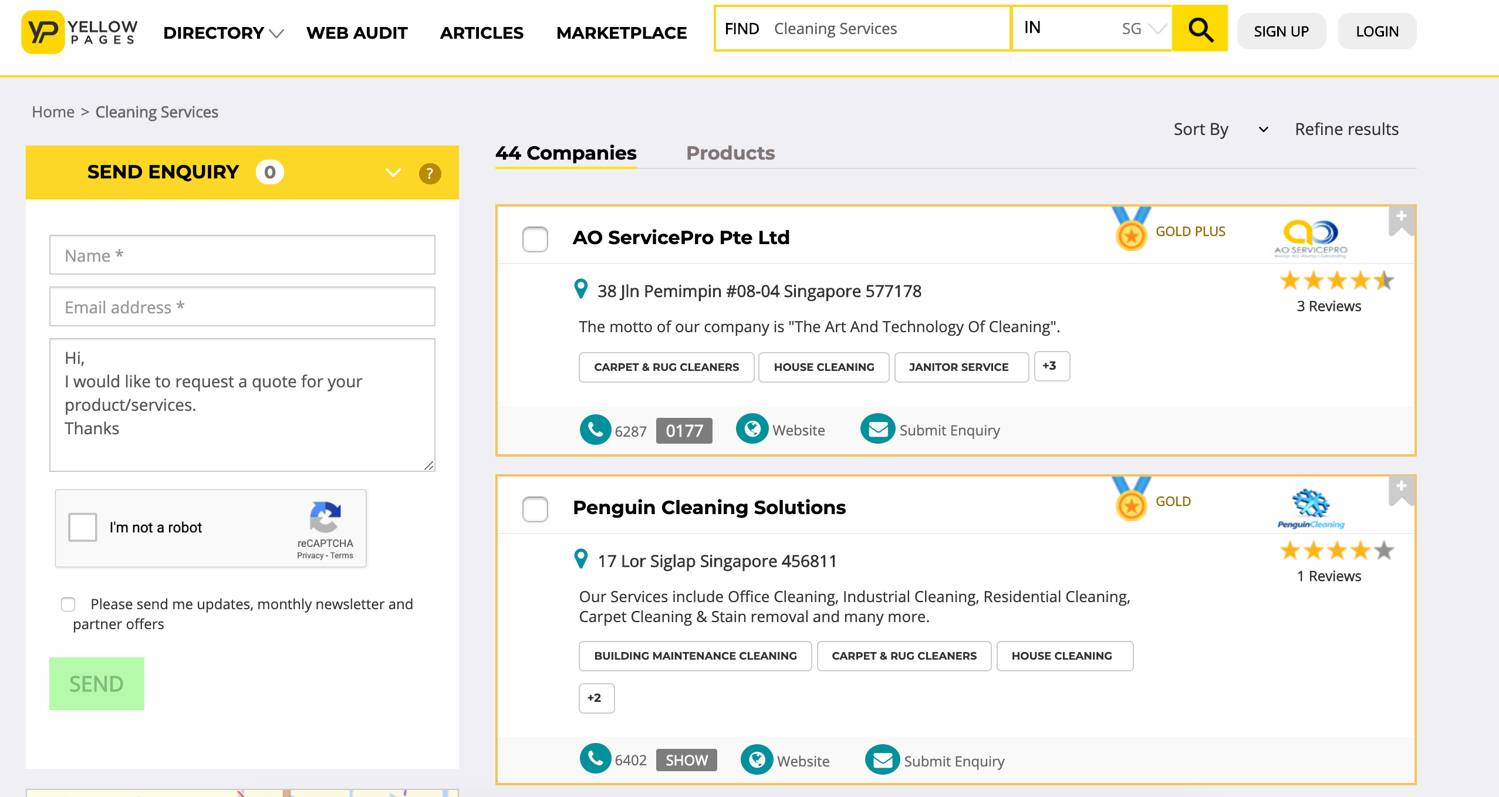Expand the Directory navigation dropdown
1499x797 pixels.
tap(223, 33)
